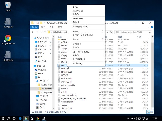Open プロパティ(R) from context menu
The width and height of the screenshot is (162, 121).
86,64
